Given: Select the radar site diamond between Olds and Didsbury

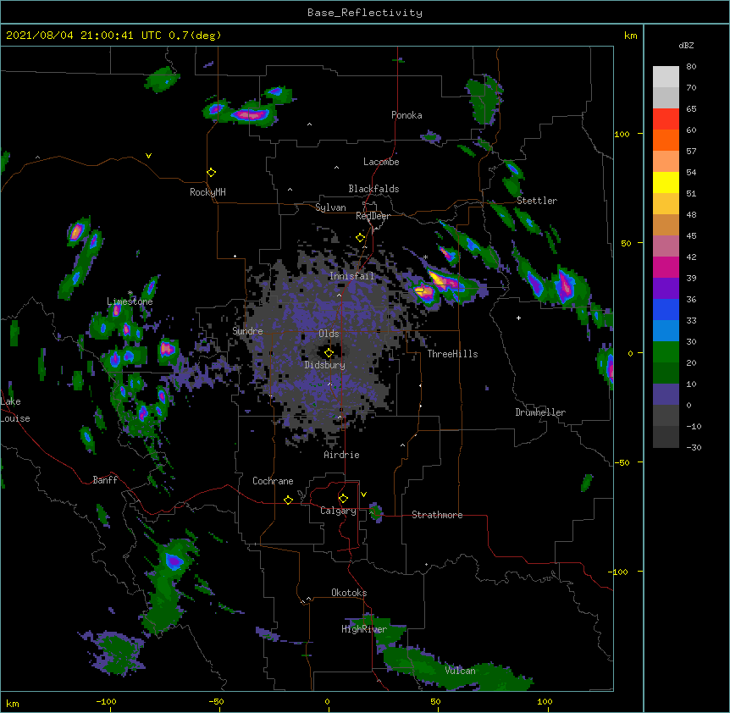Looking at the screenshot, I should [329, 353].
